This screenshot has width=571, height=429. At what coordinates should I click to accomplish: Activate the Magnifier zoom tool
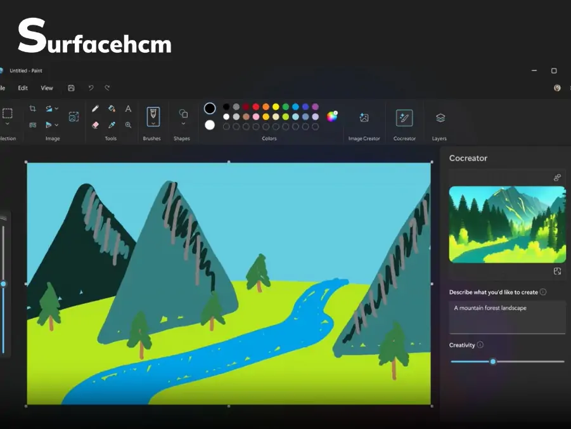click(x=128, y=125)
